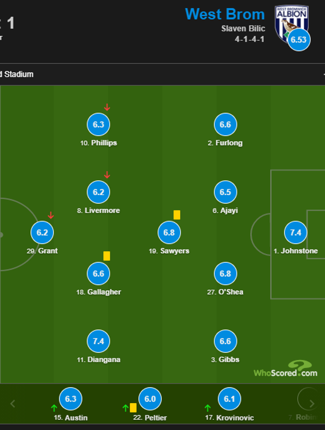Image resolution: width=325 pixels, height=430 pixels.
Task: Click Grant's 6.2 rating circle
Action: (x=42, y=232)
